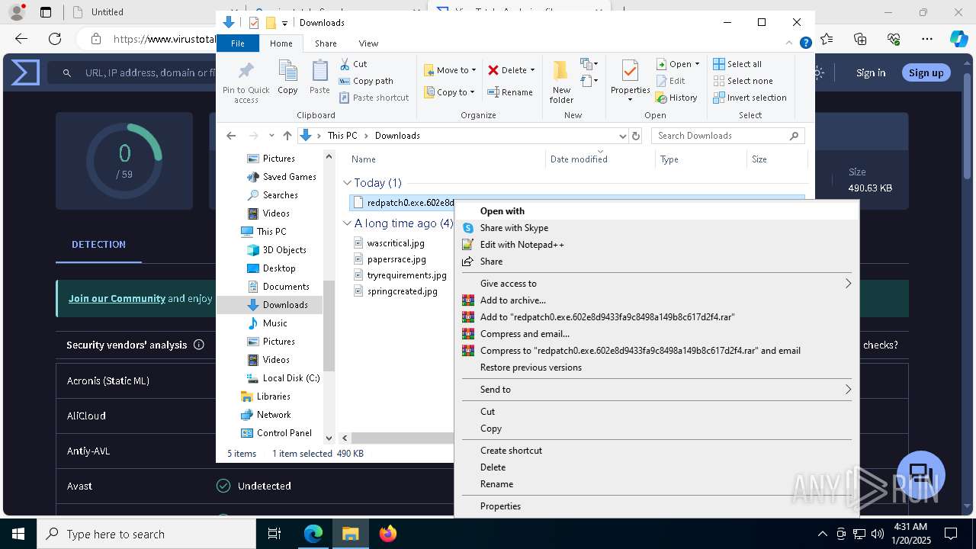Click Select none in ribbon
This screenshot has height=549, width=976.
(x=743, y=81)
